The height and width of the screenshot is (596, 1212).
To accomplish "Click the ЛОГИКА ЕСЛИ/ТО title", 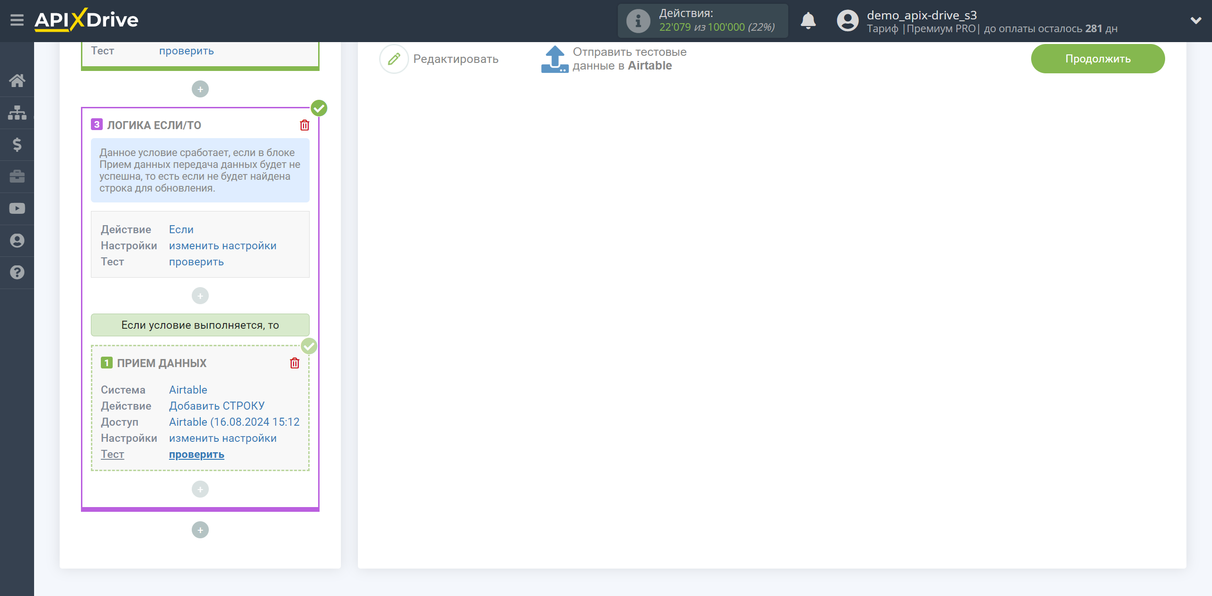I will 154,125.
